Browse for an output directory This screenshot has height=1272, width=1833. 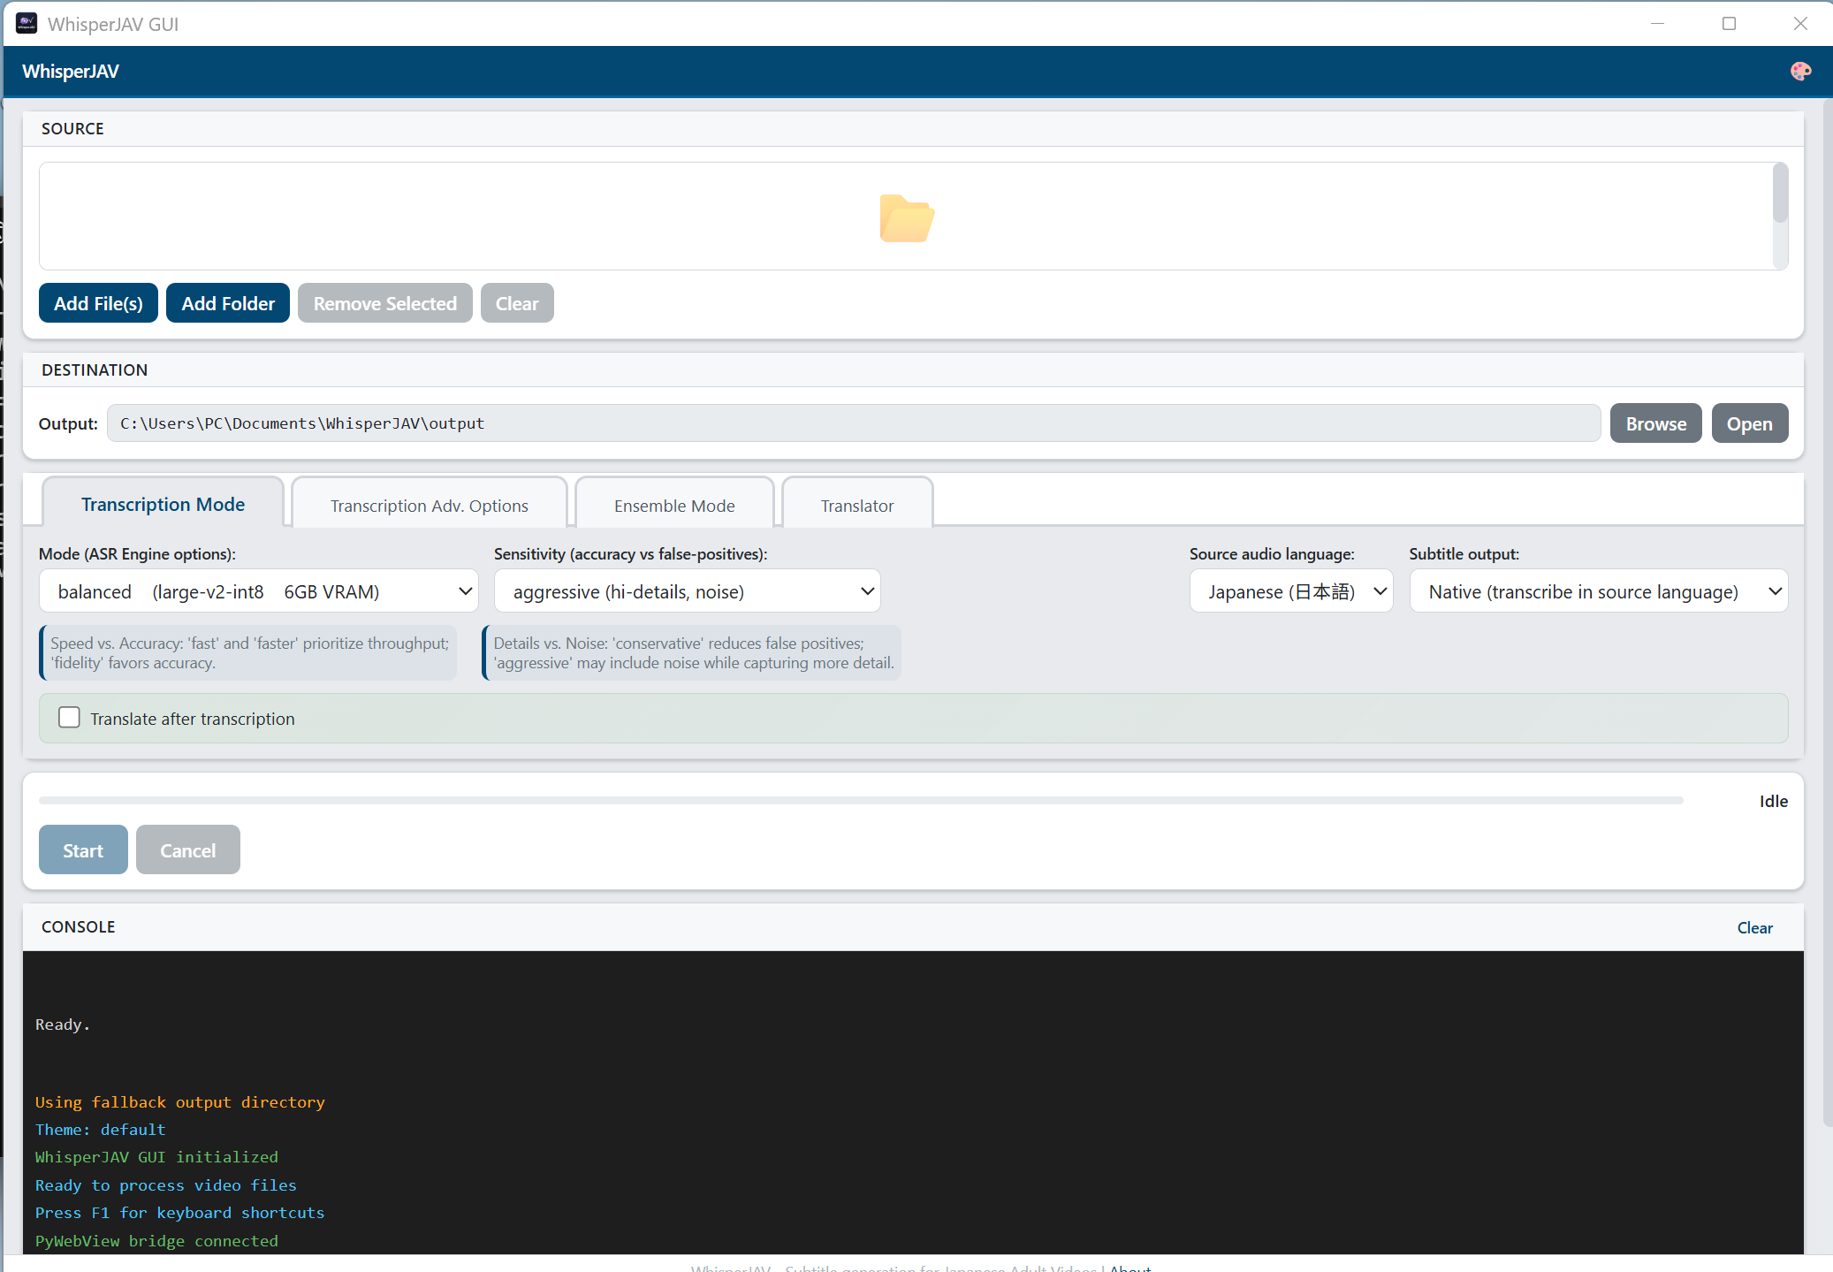[x=1655, y=423]
